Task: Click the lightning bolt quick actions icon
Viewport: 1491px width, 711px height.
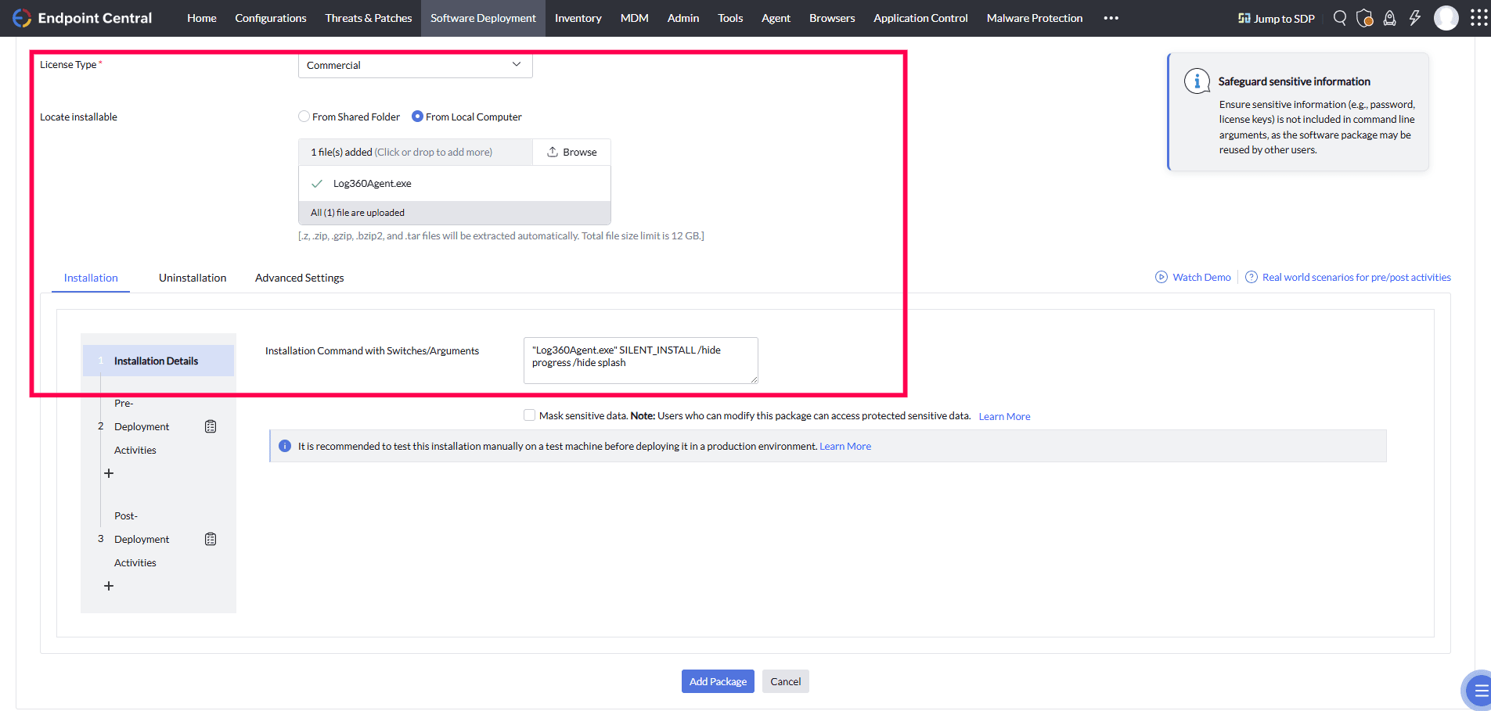Action: (1414, 18)
